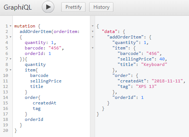189x137 pixels.
Task: Collapse the fold arrow on query line 3
Action: (x=11, y=37)
